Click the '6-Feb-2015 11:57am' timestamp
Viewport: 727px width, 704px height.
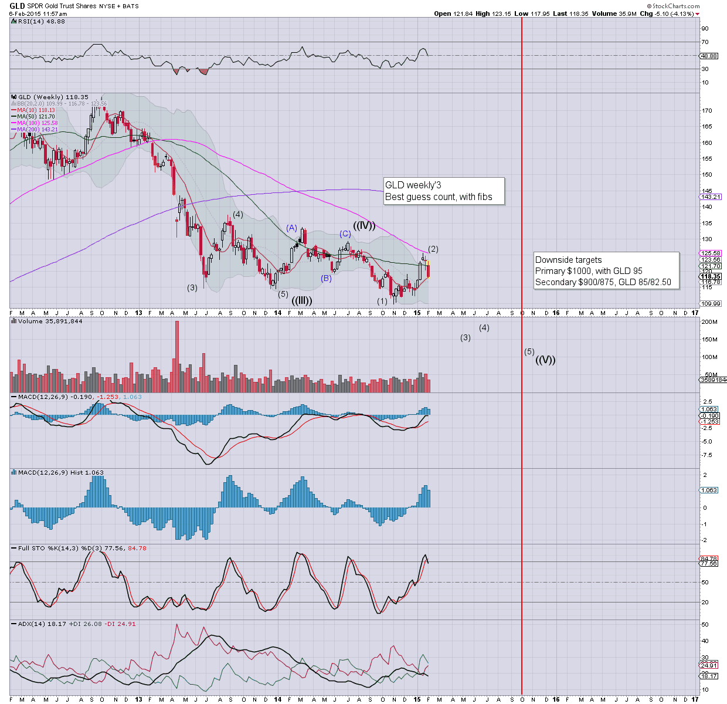click(x=38, y=13)
